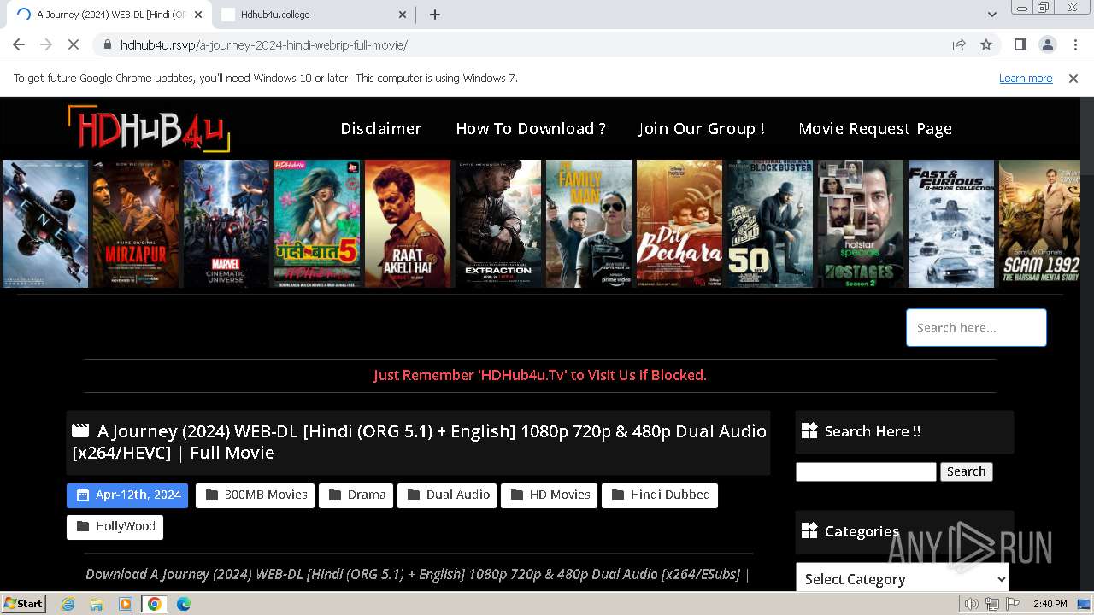
Task: Open a new tab with plus
Action: [435, 15]
